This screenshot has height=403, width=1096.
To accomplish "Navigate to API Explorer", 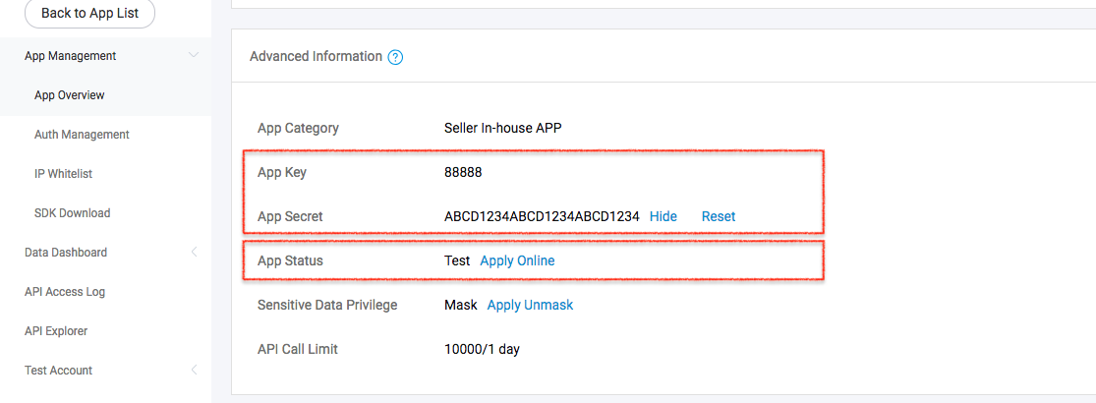I will tap(56, 331).
